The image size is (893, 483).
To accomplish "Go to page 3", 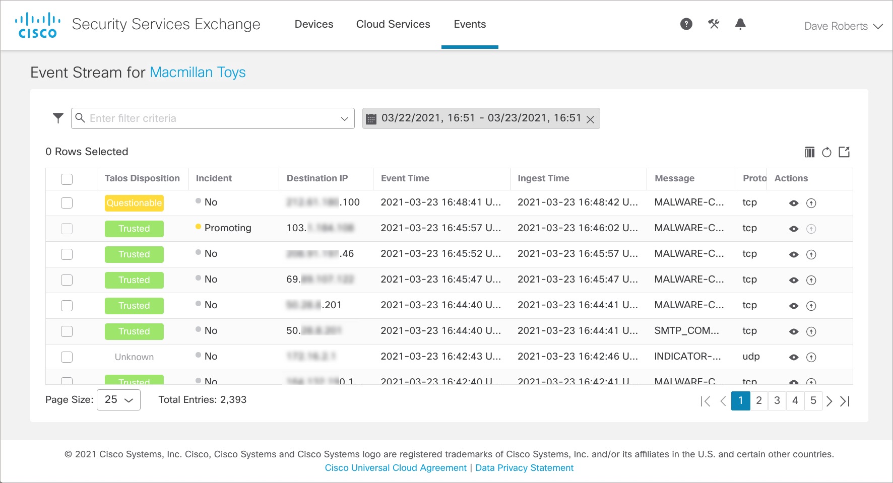I will tap(777, 401).
